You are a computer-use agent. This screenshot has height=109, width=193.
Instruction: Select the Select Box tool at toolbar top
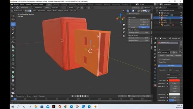(x=13, y=15)
